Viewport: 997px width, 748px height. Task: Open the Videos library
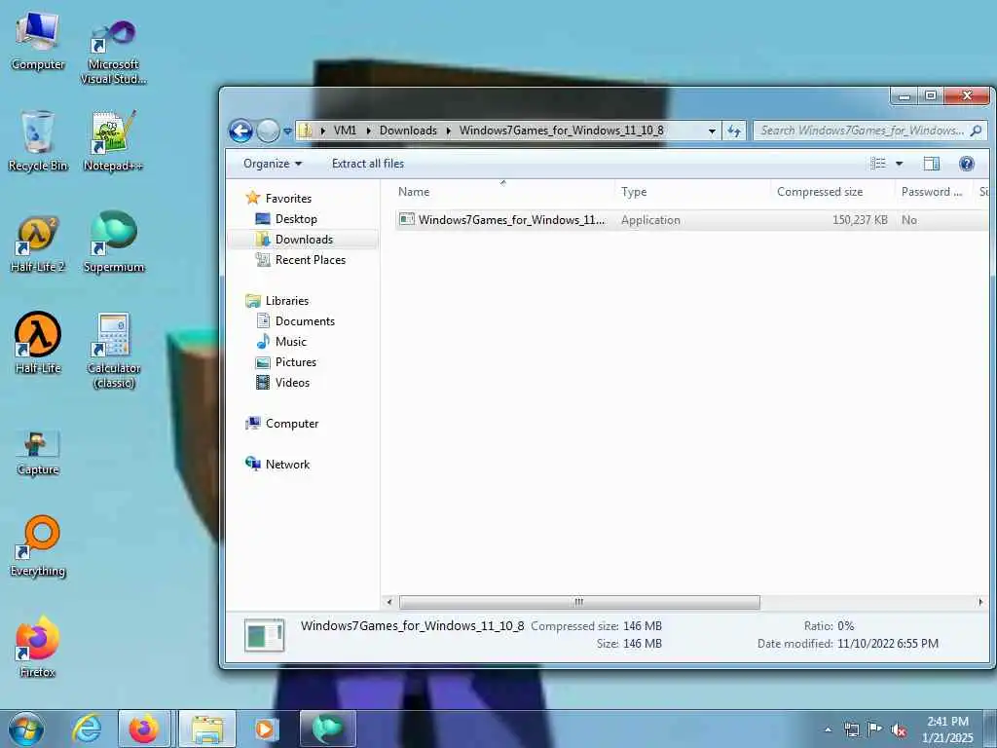[x=292, y=382]
